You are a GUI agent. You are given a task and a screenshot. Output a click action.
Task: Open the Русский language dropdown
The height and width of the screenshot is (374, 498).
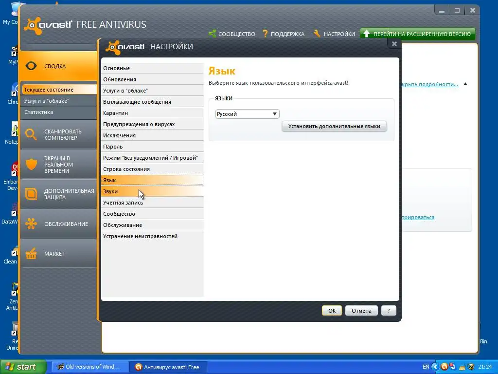247,114
